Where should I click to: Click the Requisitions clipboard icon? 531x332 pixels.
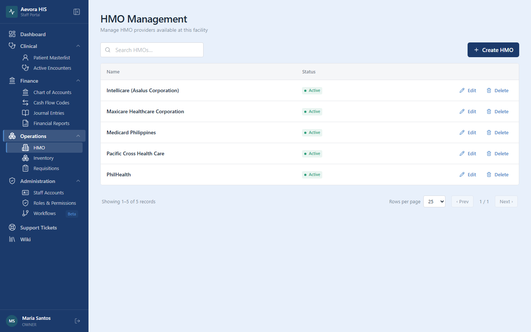coord(25,168)
